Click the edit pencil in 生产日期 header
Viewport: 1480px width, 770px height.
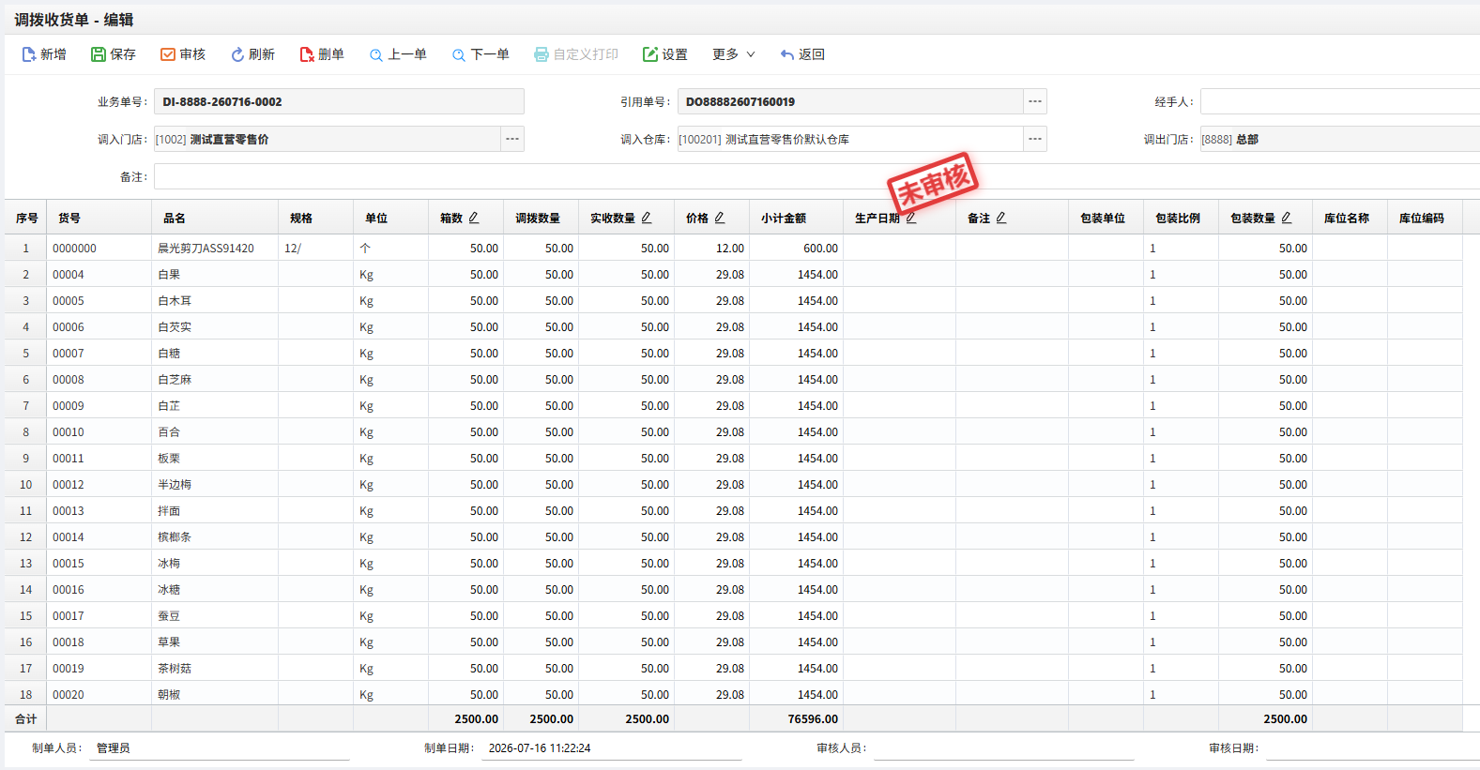pyautogui.click(x=911, y=218)
